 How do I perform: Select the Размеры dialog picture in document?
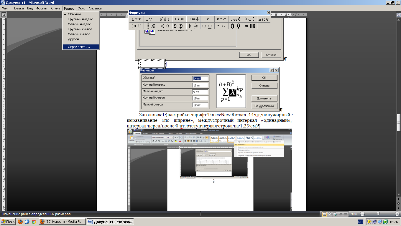pyautogui.click(x=209, y=89)
